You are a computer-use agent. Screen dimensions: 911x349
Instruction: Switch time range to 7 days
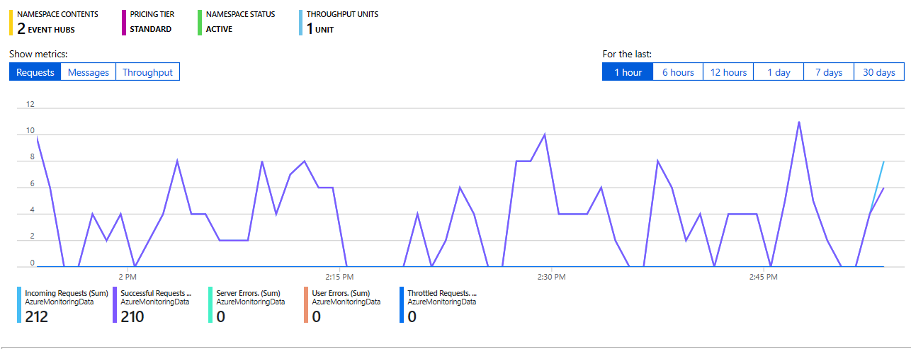tap(828, 72)
